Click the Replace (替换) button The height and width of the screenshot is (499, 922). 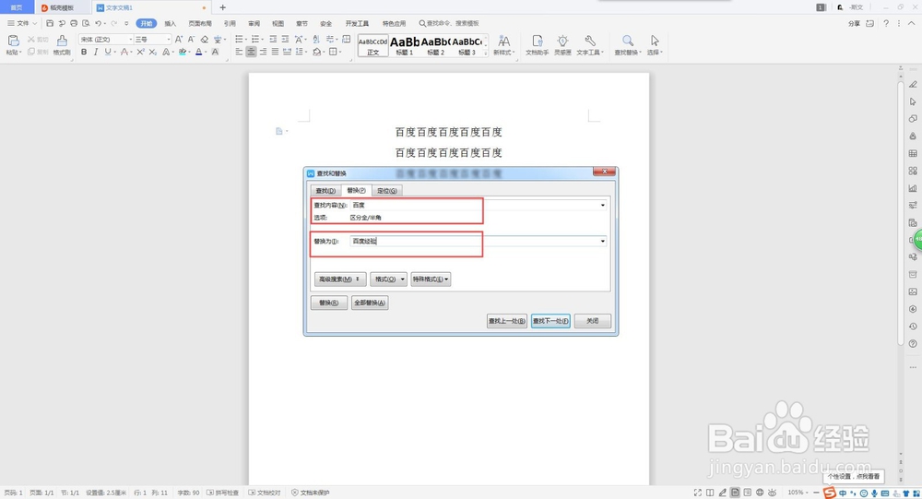point(329,303)
